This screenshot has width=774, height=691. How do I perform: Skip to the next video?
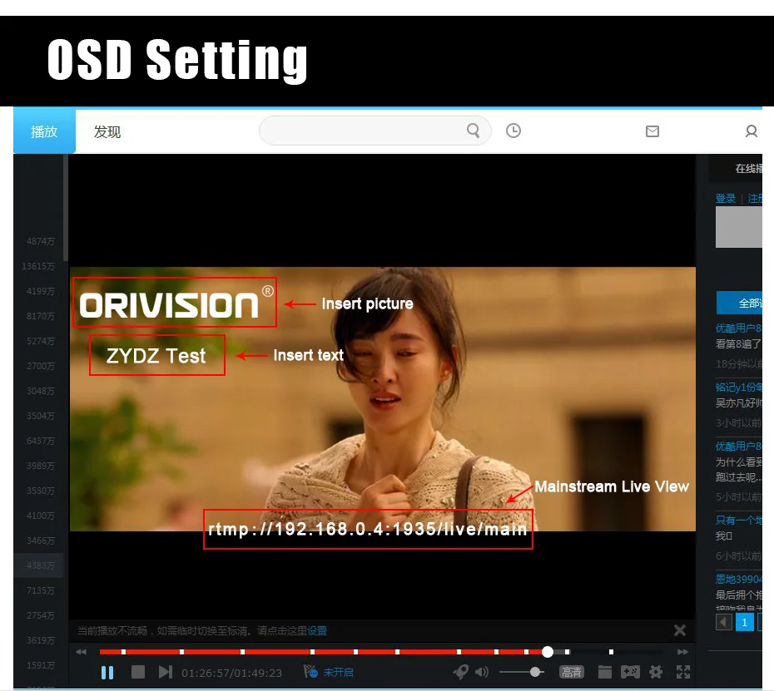click(x=166, y=672)
